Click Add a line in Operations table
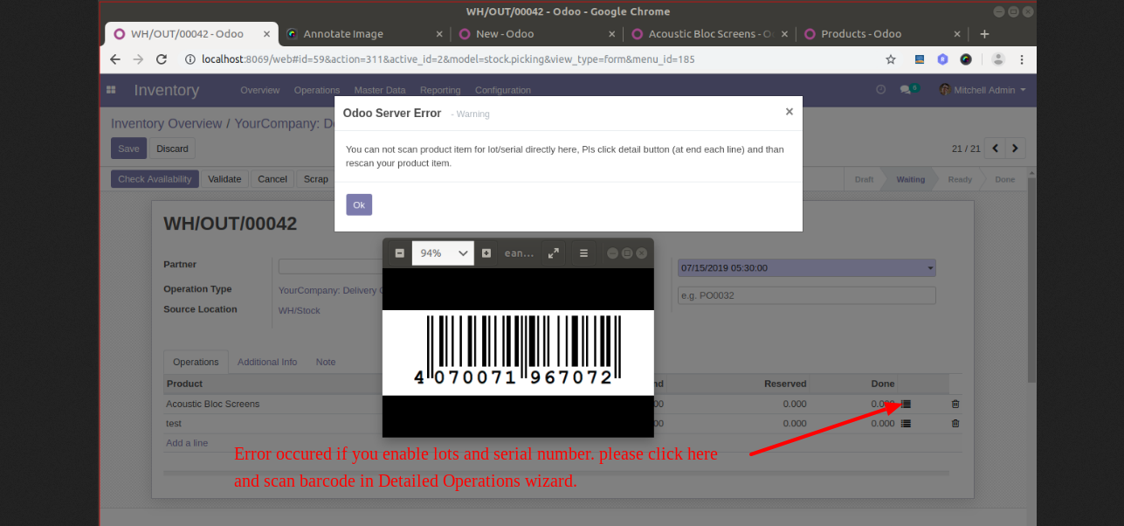Screen dimensions: 1124x526 click(x=187, y=443)
